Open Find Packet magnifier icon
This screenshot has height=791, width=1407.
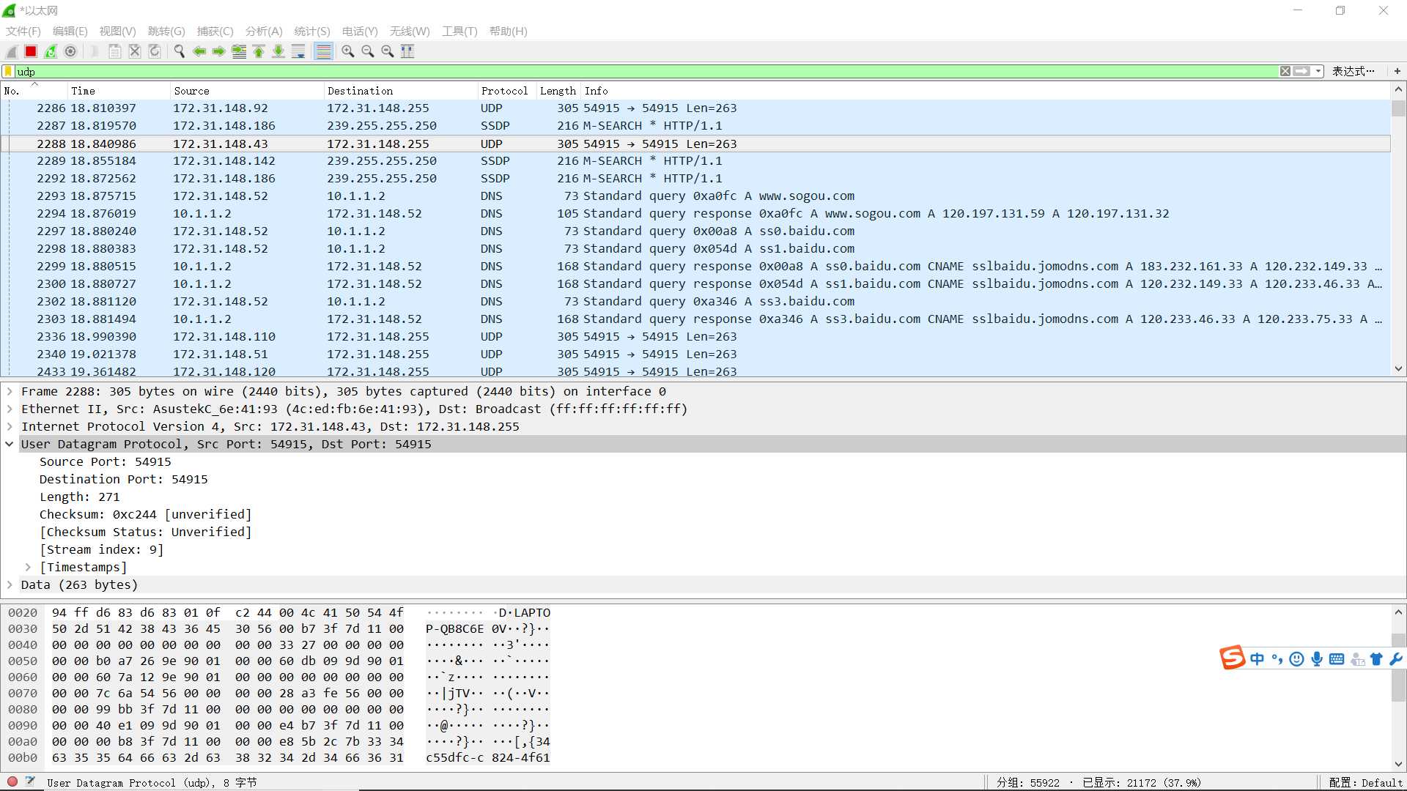click(180, 51)
